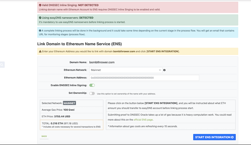Screen dimensions: 251x145
Task: Click START ENS INTEGRATION button
Action: (x=214, y=137)
